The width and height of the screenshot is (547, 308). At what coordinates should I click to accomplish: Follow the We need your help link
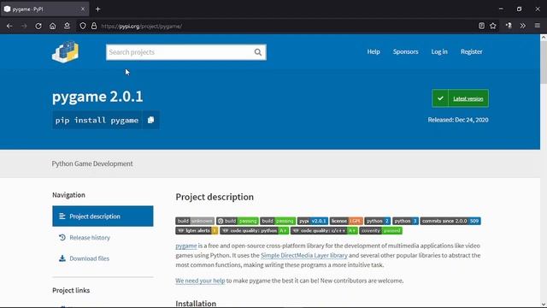(200, 281)
